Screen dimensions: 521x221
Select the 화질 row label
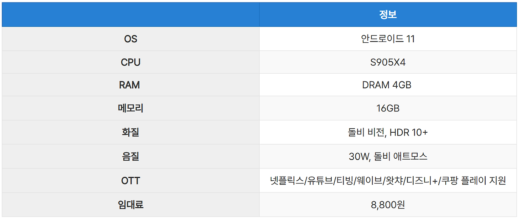tap(131, 132)
